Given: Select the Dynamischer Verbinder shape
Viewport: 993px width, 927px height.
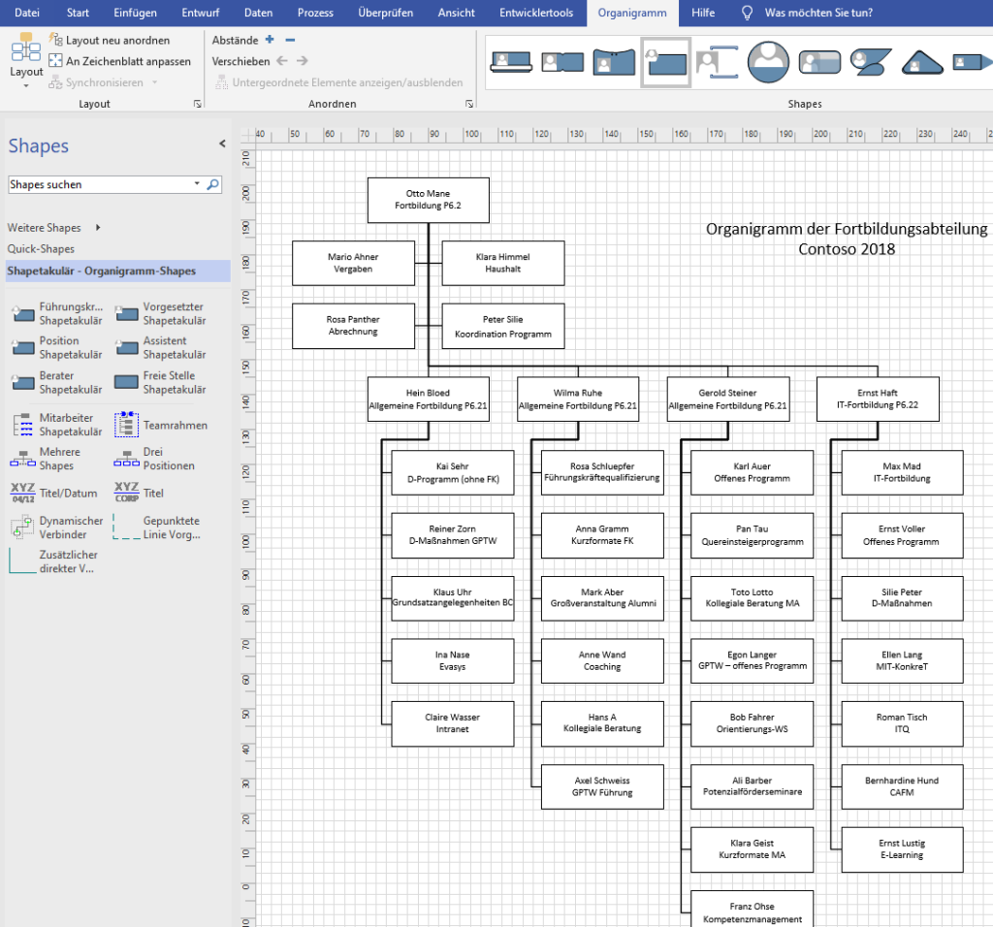Looking at the screenshot, I should click(57, 527).
